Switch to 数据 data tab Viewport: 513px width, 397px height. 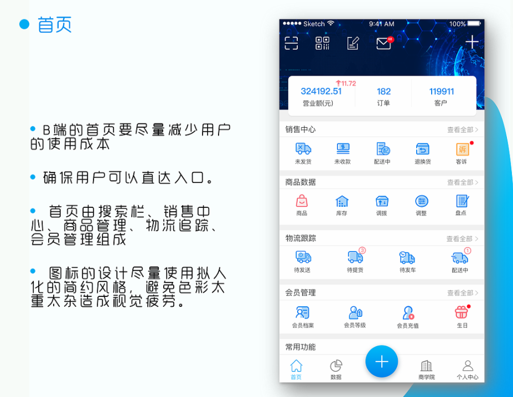tap(336, 369)
